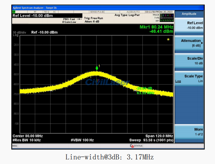The image size is (215, 164).
Task: Click the MSG area in status bar
Action: click(15, 146)
